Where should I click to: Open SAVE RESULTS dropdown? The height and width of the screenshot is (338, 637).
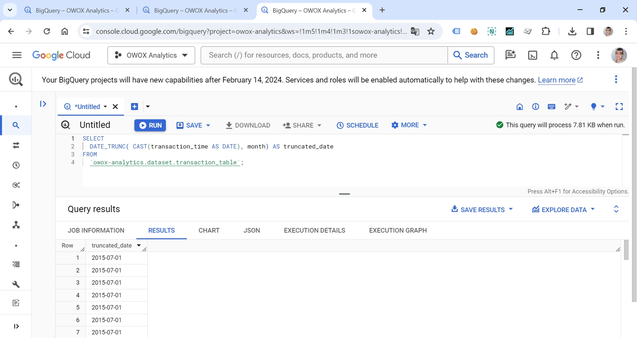coord(482,210)
